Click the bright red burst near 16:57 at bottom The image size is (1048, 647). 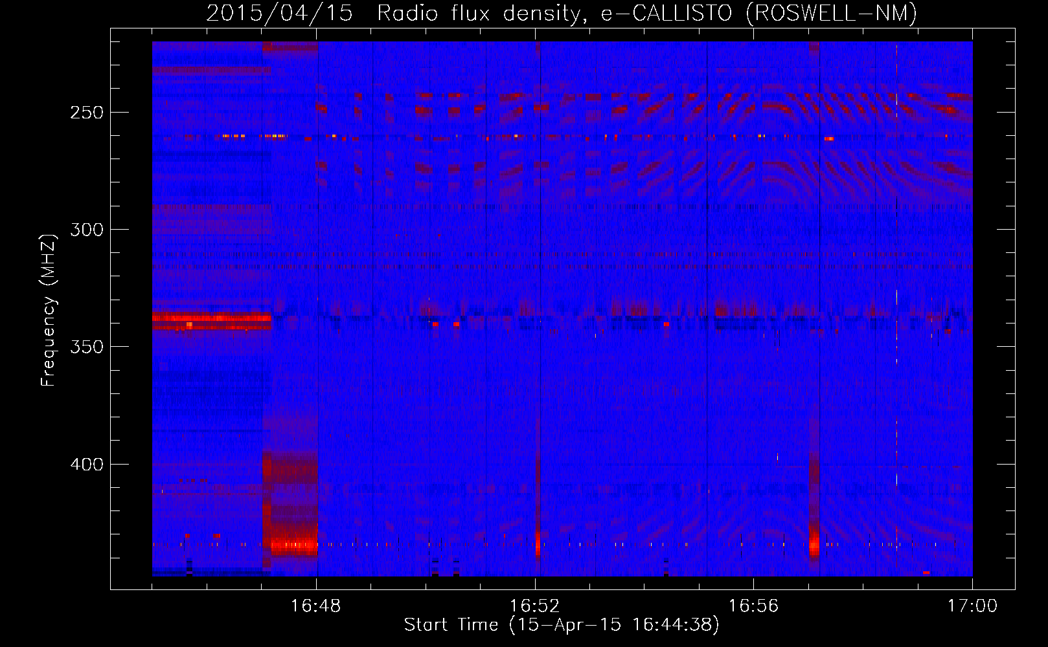click(x=814, y=543)
